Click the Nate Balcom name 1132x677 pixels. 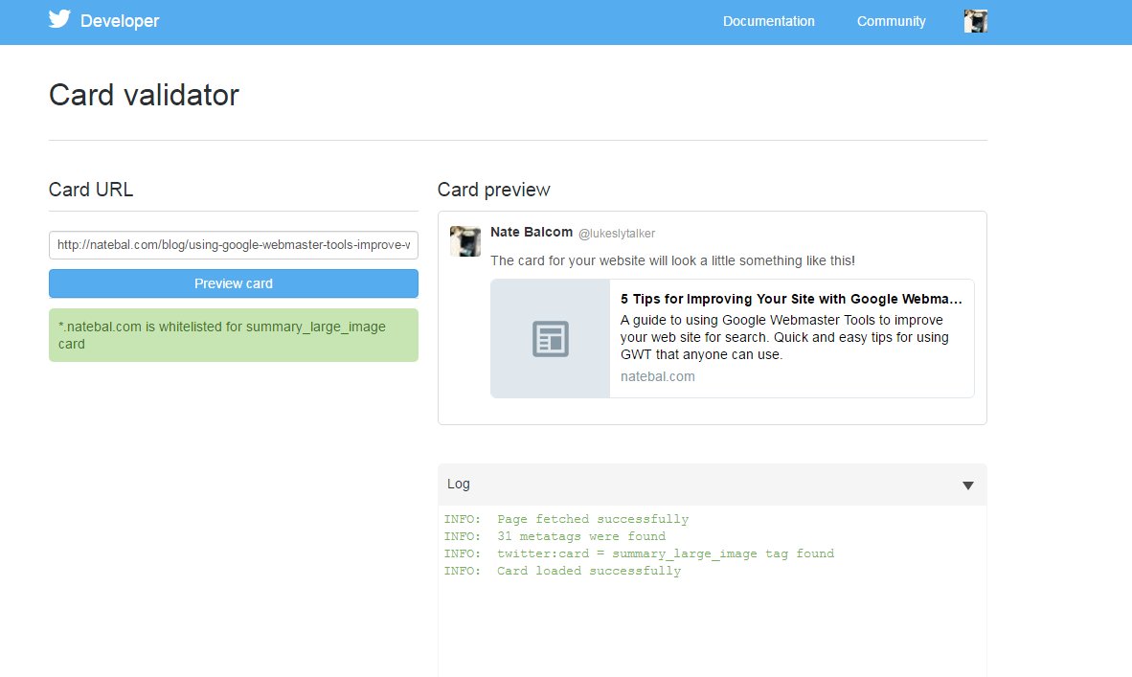pos(532,232)
